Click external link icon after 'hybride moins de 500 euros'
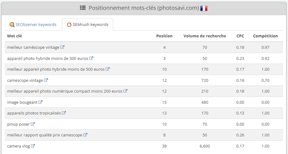The height and width of the screenshot is (154, 288). point(108,69)
